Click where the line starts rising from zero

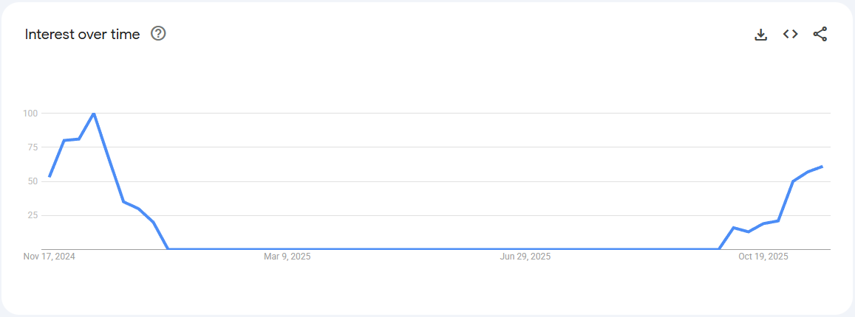coord(719,249)
